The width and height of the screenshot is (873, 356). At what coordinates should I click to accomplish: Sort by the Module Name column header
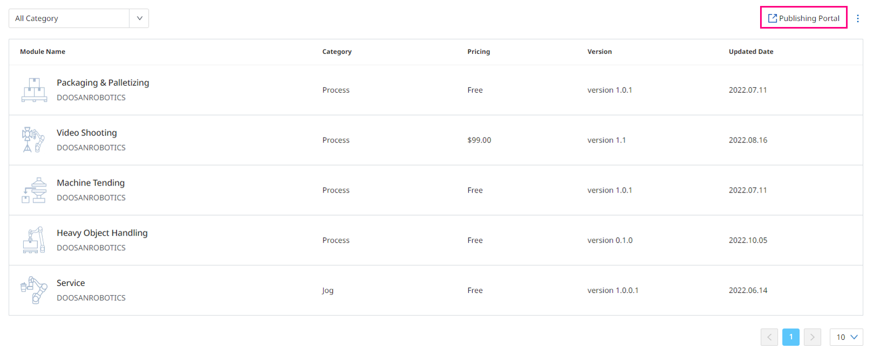pos(43,52)
